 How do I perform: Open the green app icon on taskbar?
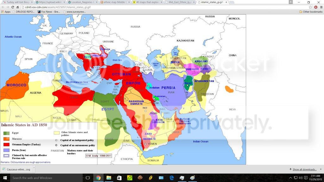(x=130, y=178)
